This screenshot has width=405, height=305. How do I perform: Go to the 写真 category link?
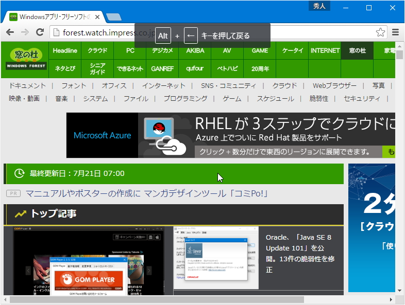[378, 85]
